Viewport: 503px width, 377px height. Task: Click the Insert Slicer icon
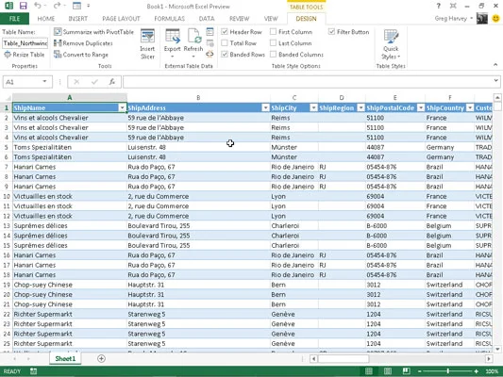[x=147, y=37]
